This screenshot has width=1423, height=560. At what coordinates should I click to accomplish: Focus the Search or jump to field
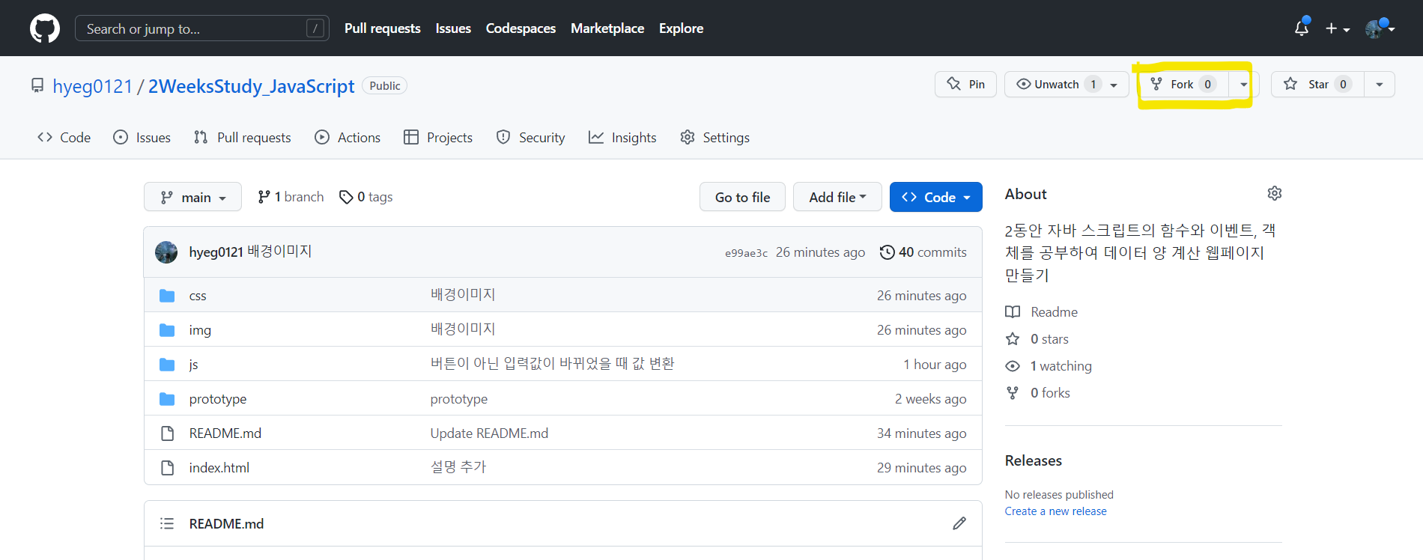(202, 28)
